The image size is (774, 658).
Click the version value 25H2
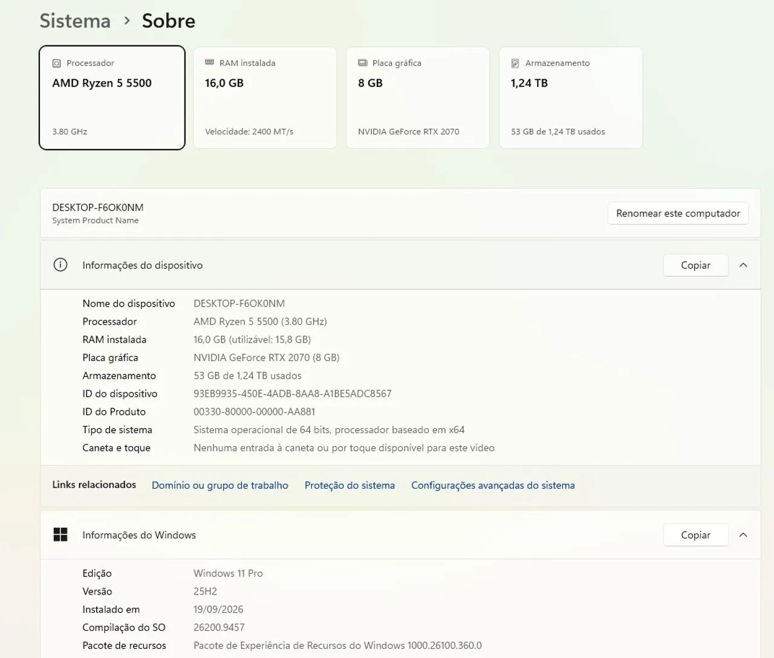(x=205, y=591)
